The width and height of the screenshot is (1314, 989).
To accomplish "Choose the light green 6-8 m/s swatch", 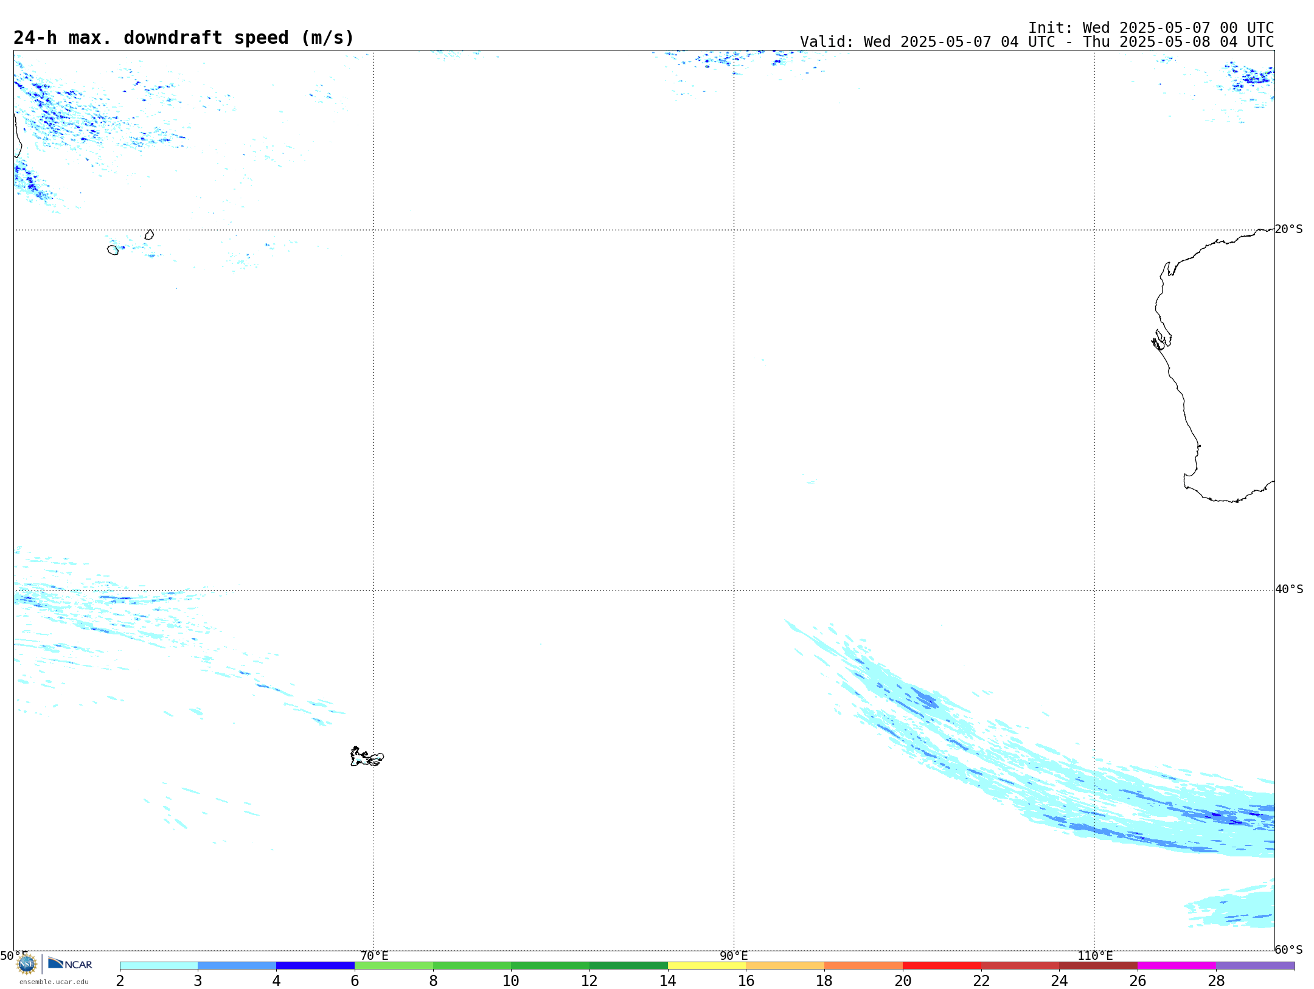I will pyautogui.click(x=394, y=966).
